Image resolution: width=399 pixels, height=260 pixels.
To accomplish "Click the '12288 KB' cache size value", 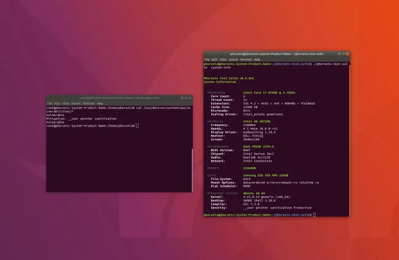I will click(x=250, y=107).
